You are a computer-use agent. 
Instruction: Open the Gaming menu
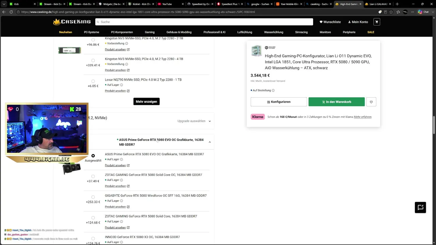point(150,32)
